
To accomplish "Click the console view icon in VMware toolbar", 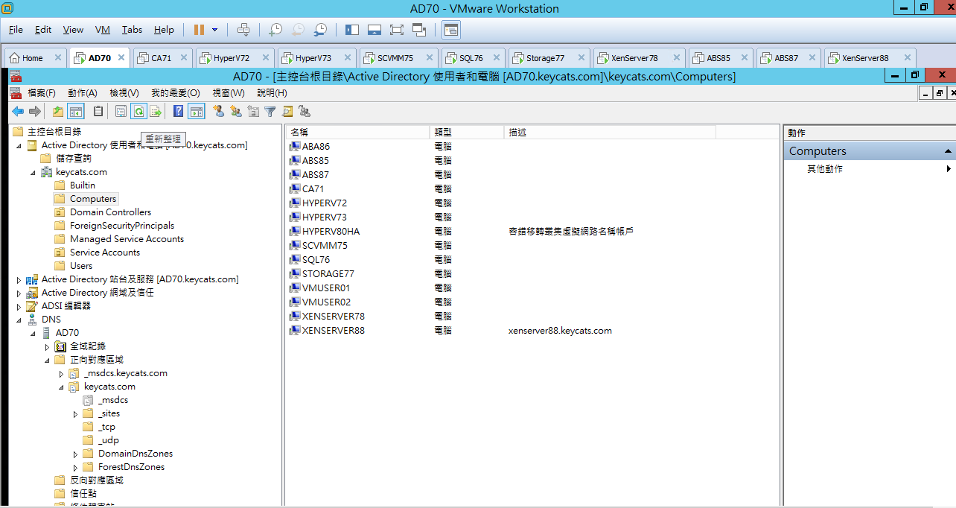I will point(450,30).
